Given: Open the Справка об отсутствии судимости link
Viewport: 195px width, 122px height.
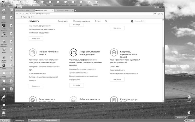Looking at the screenshot, I should pyautogui.click(x=82, y=69).
